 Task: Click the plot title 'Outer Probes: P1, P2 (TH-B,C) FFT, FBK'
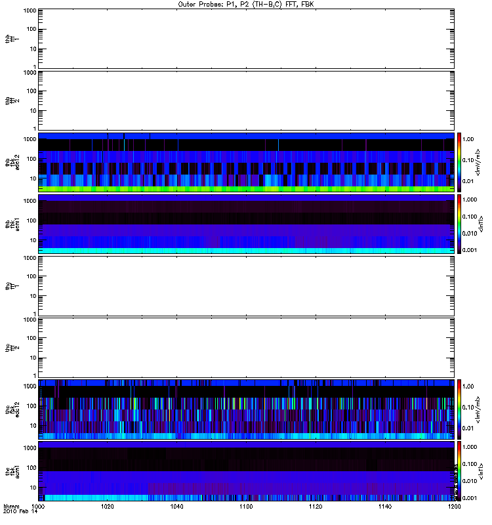click(x=246, y=5)
